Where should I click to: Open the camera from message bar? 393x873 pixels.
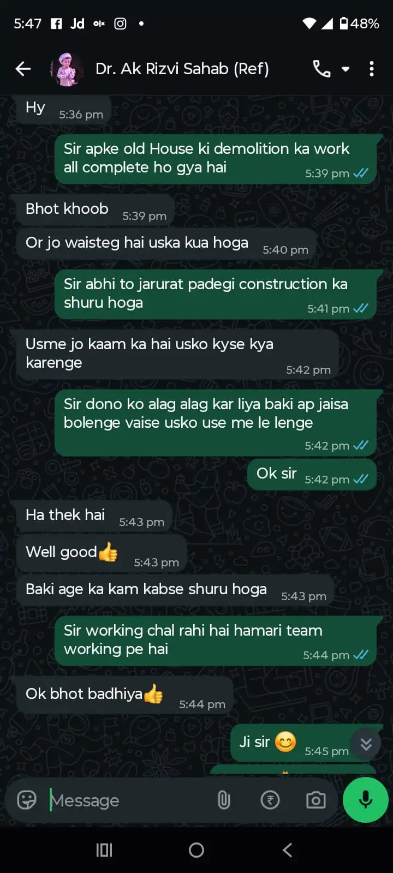[316, 800]
